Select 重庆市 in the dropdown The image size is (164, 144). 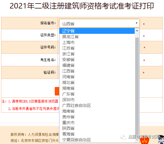pyautogui.click(x=97, y=123)
